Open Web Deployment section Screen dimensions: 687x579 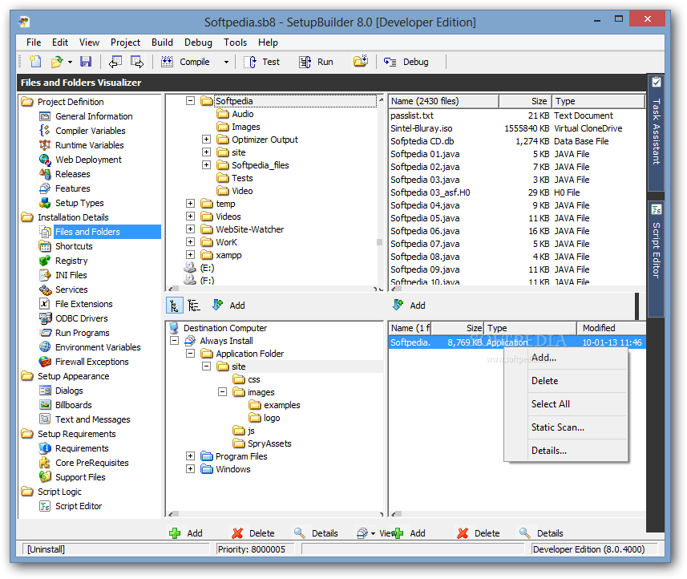point(88,160)
